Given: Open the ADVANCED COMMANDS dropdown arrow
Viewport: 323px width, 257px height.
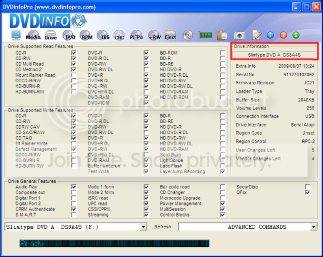Looking at the screenshot, I should tap(313, 227).
